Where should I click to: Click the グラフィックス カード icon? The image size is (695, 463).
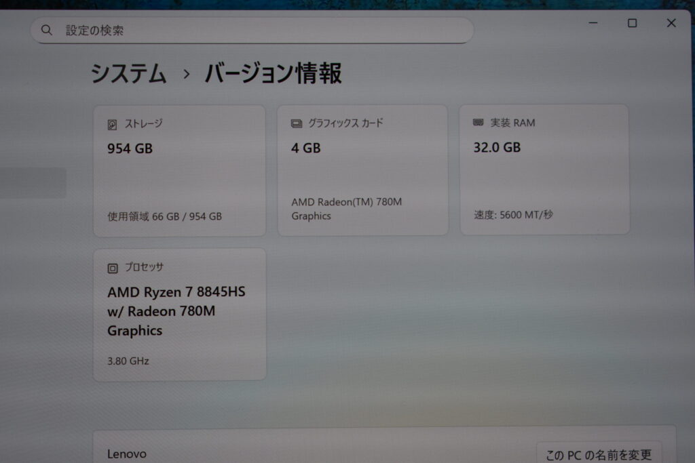[297, 123]
